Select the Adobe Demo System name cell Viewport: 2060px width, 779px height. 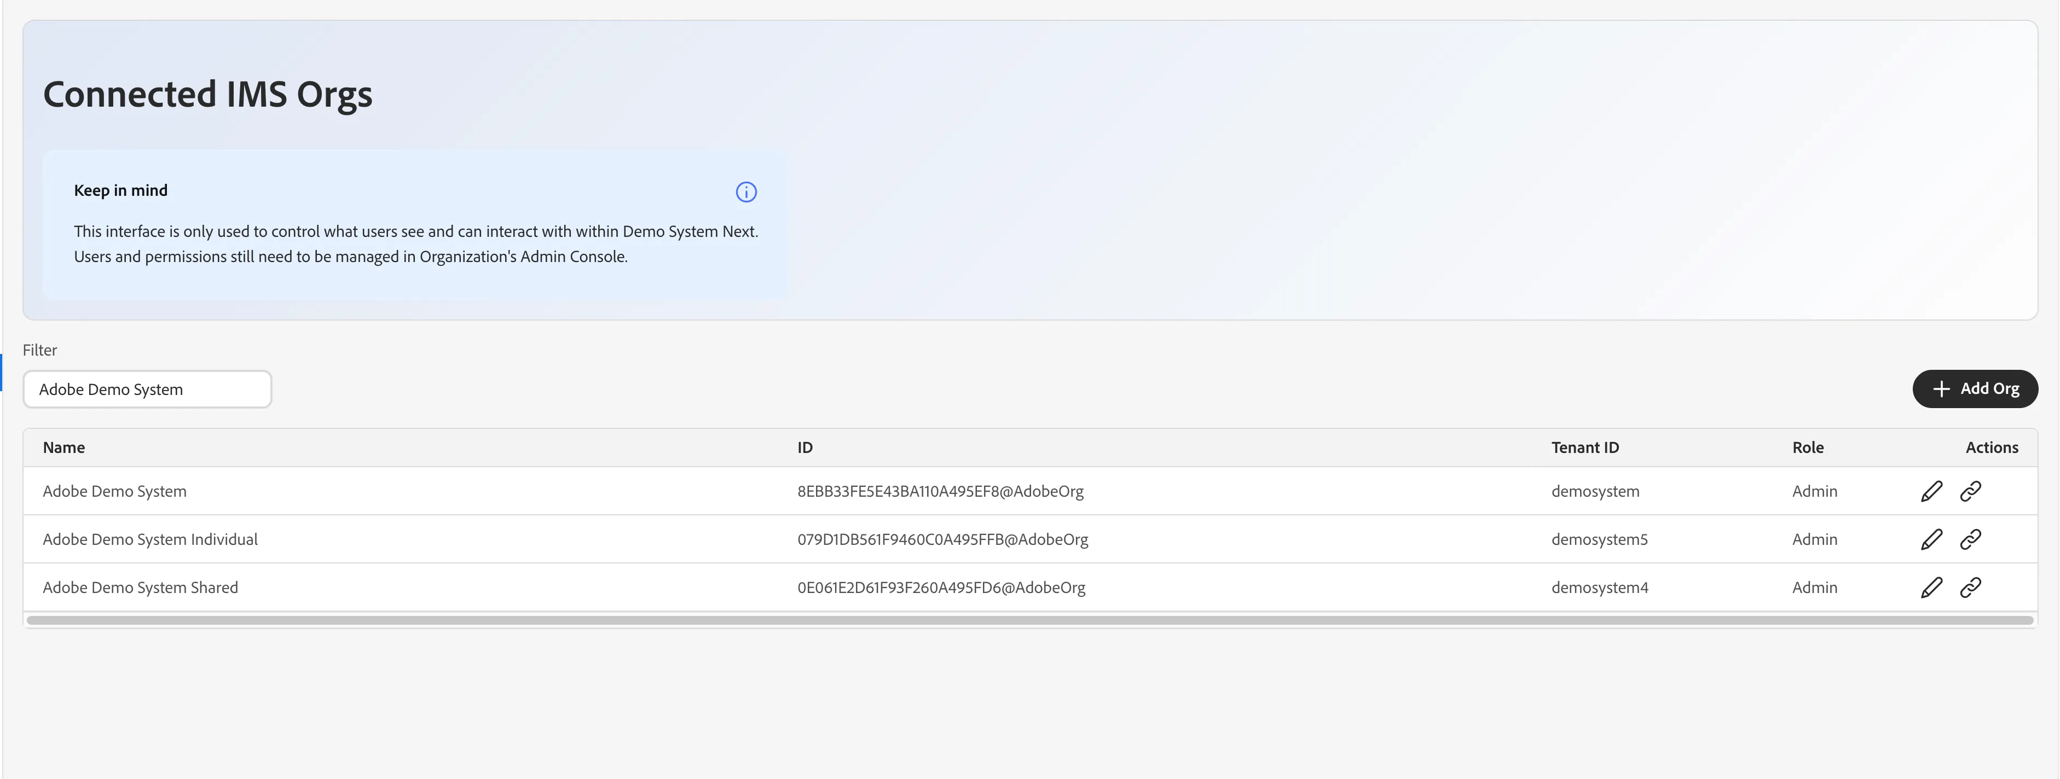click(x=114, y=491)
